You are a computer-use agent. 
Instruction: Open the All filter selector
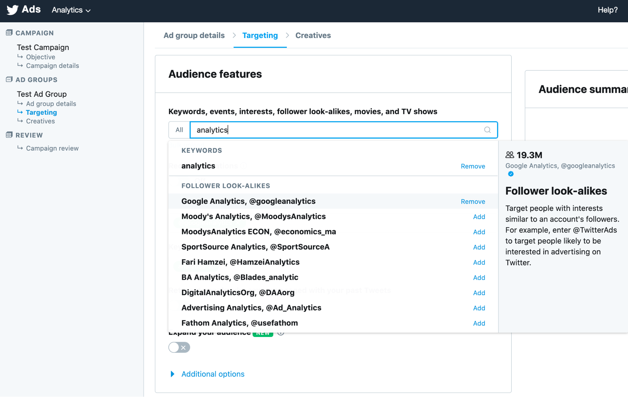pyautogui.click(x=179, y=130)
